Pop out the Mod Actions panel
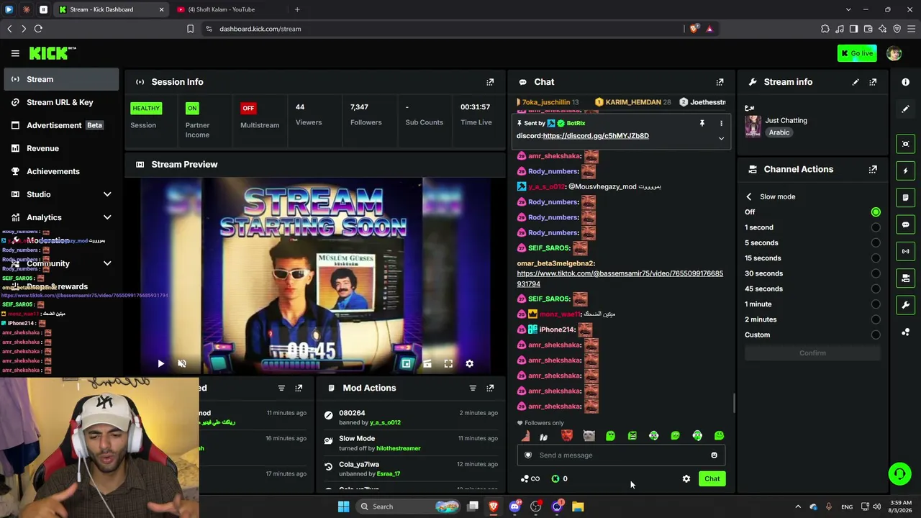Screen dimensions: 921x518 pyautogui.click(x=490, y=388)
